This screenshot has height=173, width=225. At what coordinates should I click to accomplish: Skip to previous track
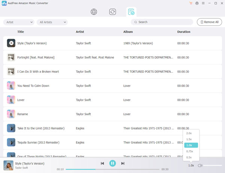(x=102, y=163)
